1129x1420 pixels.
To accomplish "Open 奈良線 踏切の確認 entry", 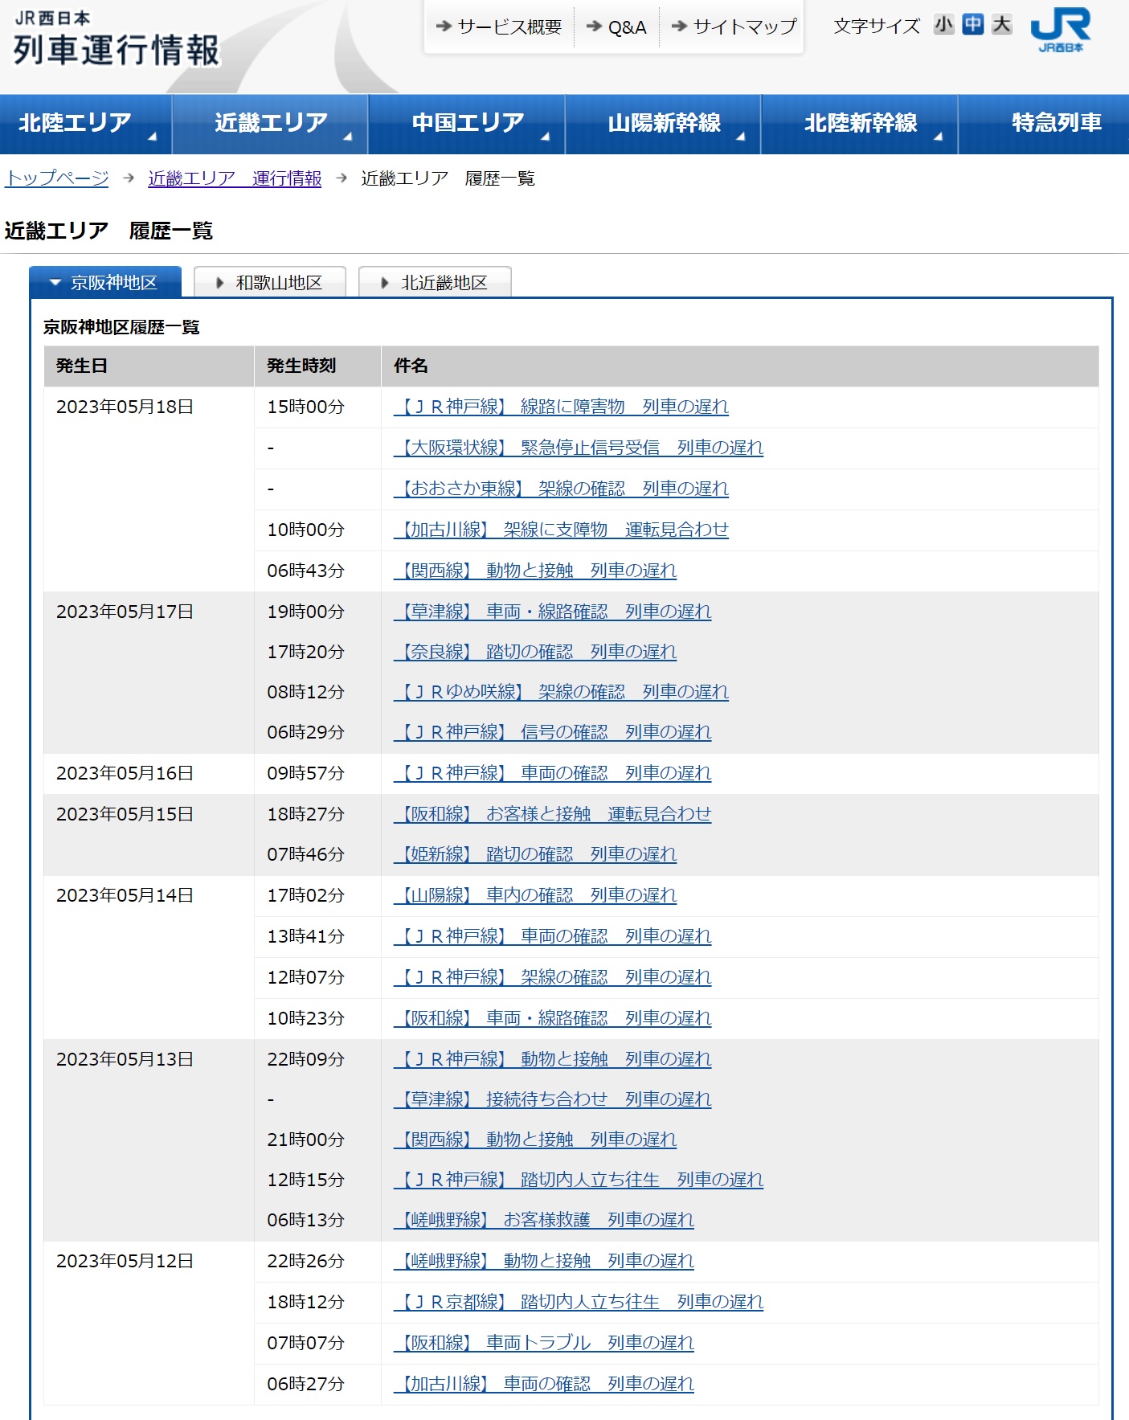I will click(535, 652).
